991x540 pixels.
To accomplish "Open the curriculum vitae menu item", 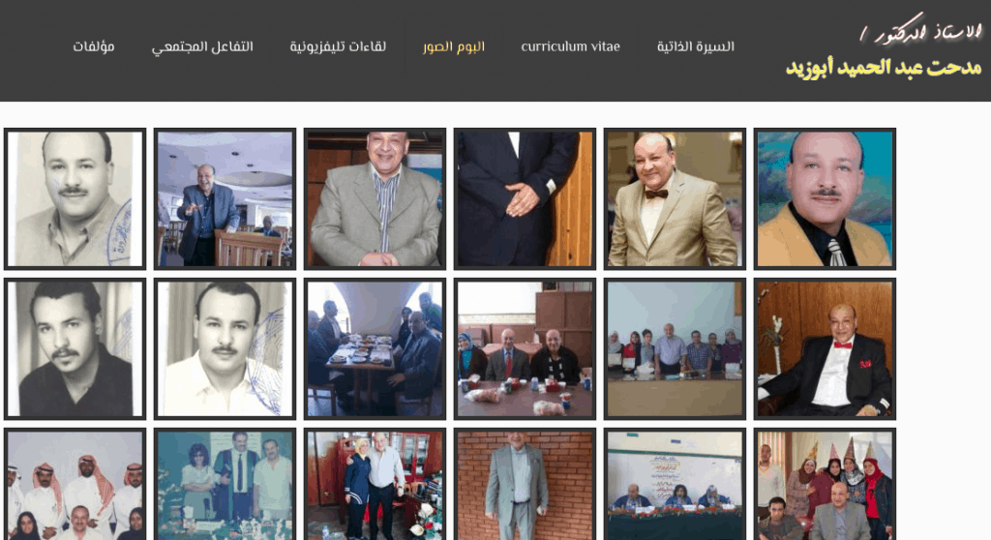I will coord(570,46).
